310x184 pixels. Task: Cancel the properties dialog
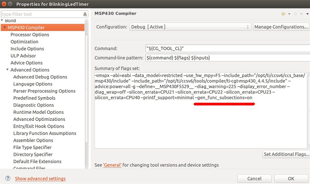coord(255,179)
